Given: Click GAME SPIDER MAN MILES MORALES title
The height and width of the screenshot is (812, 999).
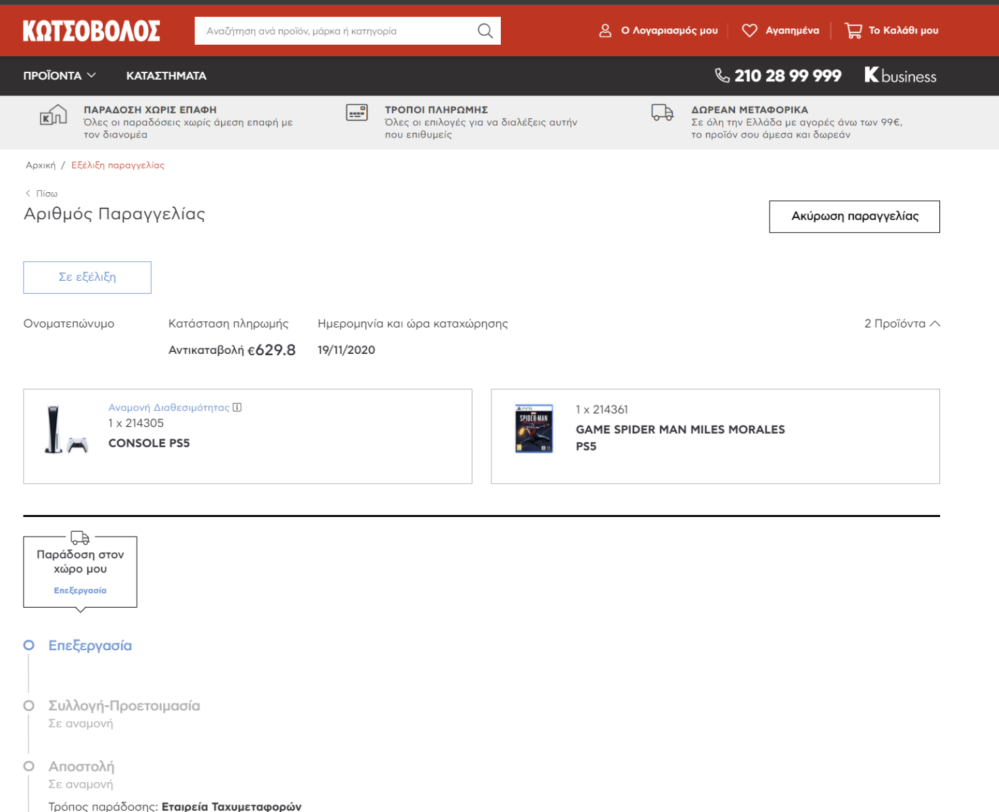Looking at the screenshot, I should [x=680, y=438].
